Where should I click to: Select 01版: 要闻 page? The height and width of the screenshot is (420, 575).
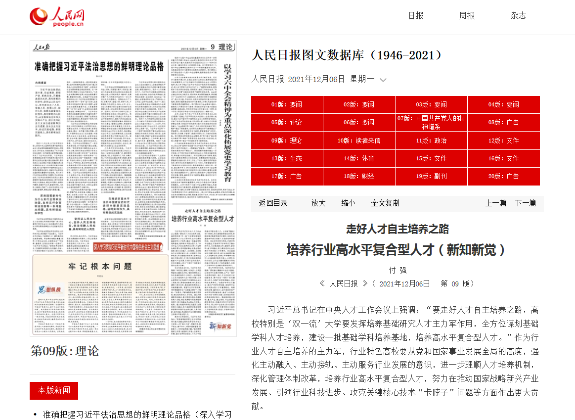(x=287, y=105)
